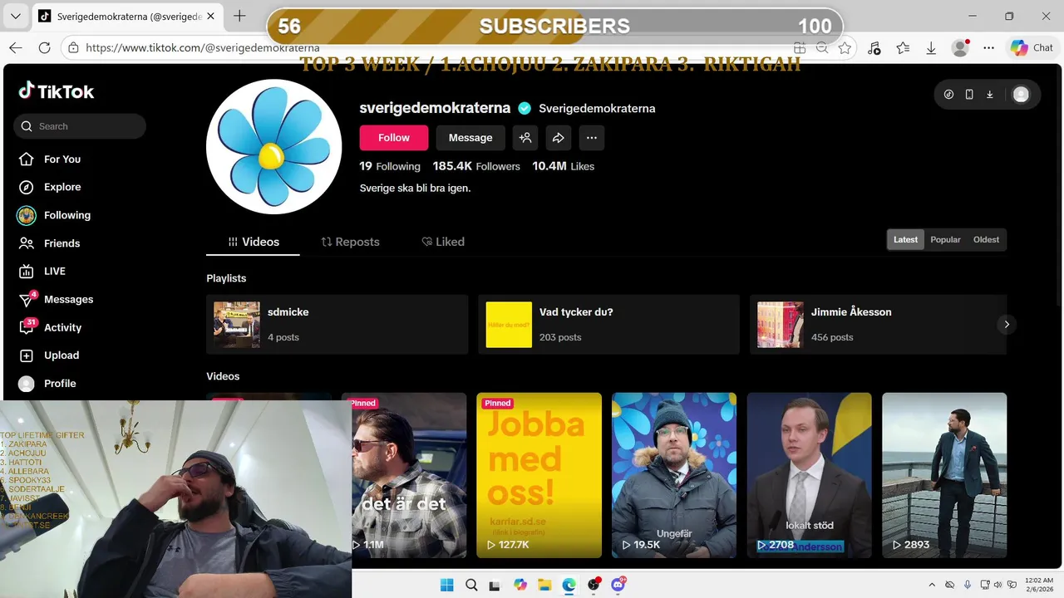Follow the sverigedemokraterna account
The width and height of the screenshot is (1064, 598).
394,138
